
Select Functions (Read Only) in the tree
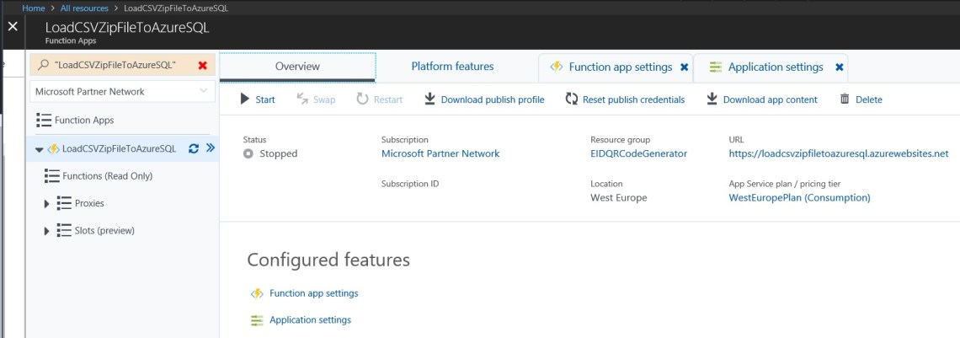[107, 176]
